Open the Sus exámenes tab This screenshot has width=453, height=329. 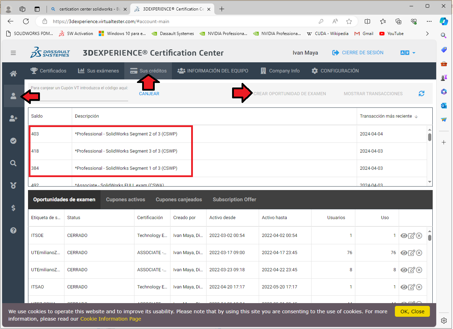[98, 71]
